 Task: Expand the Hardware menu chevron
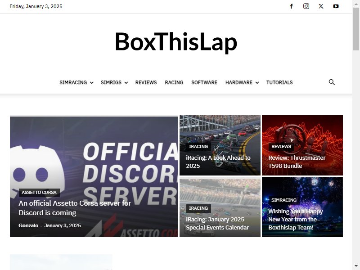[257, 83]
